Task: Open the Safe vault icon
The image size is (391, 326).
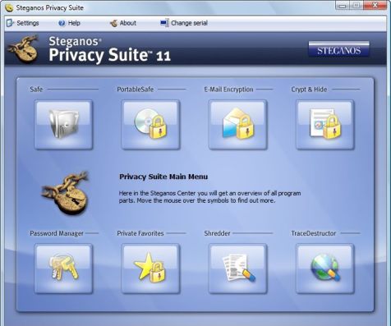Action: 63,125
